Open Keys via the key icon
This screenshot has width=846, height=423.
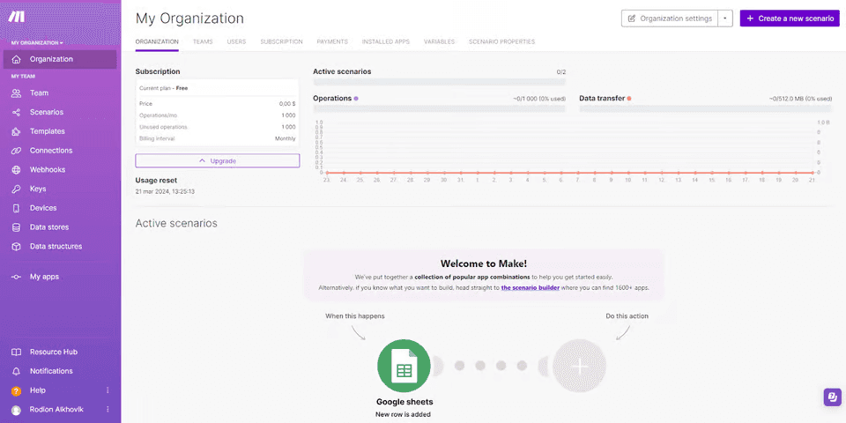coord(16,189)
